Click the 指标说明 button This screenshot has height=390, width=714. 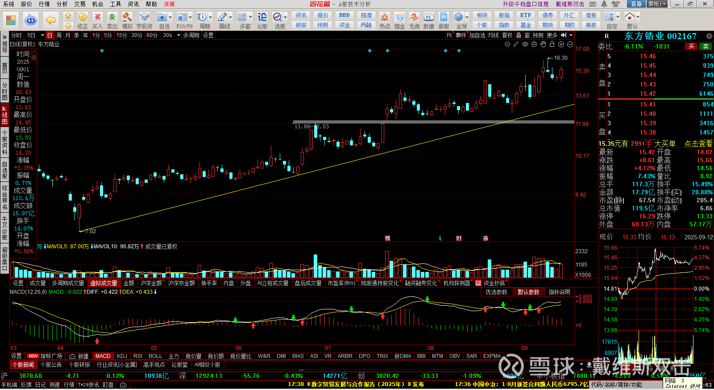pos(559,292)
